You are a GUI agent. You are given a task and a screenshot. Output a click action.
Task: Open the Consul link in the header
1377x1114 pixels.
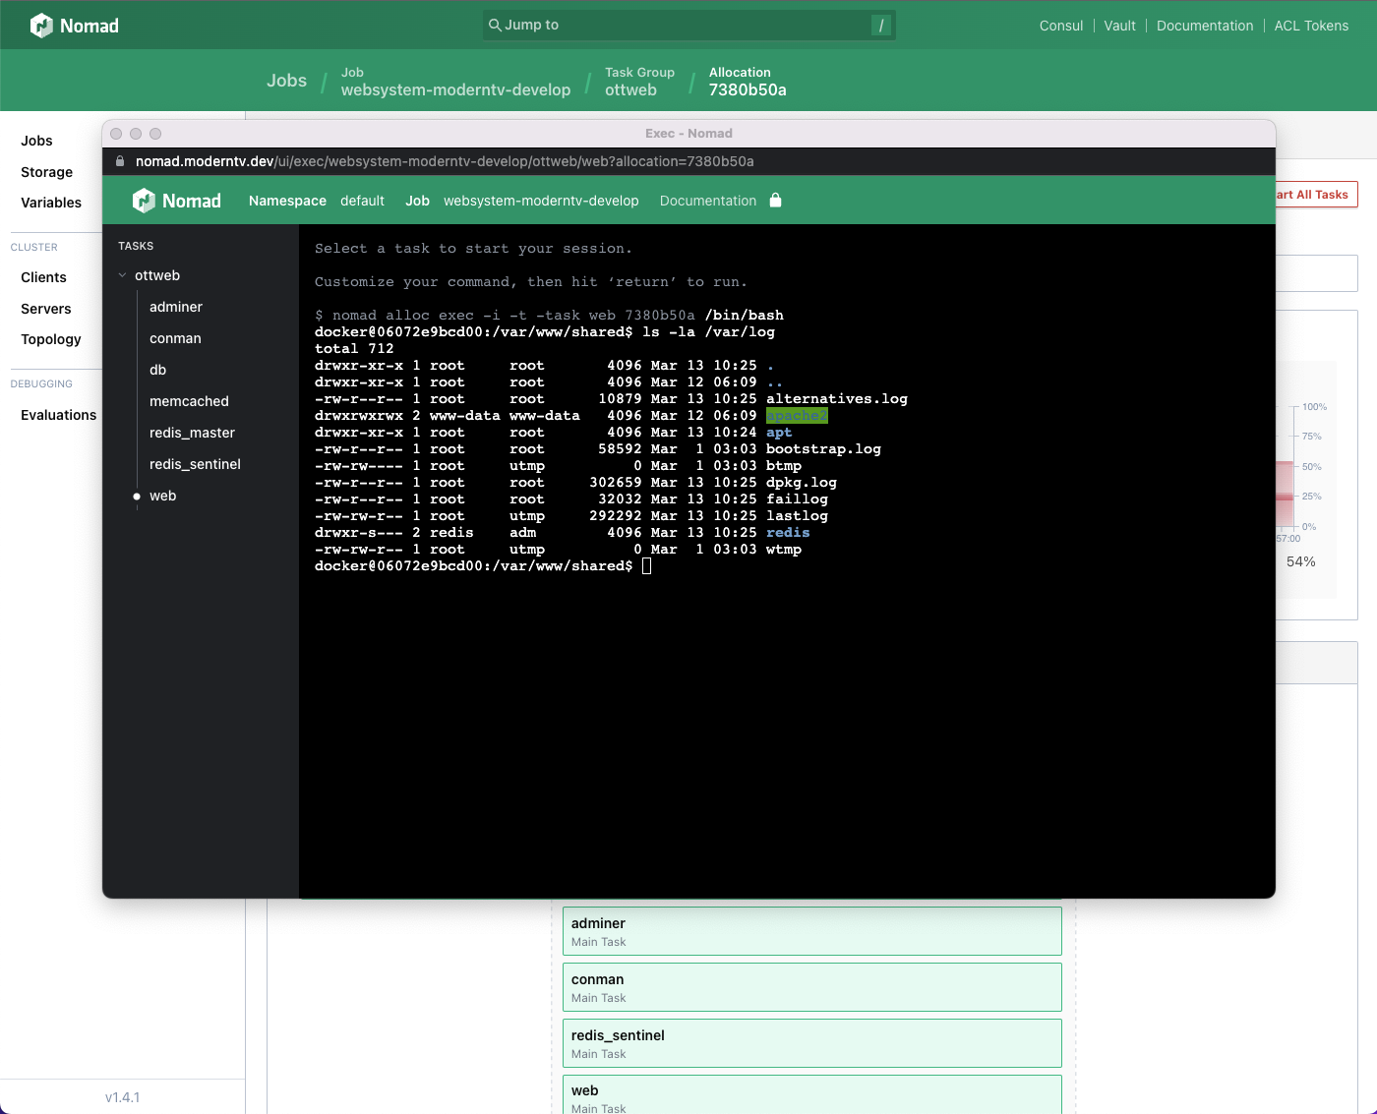[1061, 26]
